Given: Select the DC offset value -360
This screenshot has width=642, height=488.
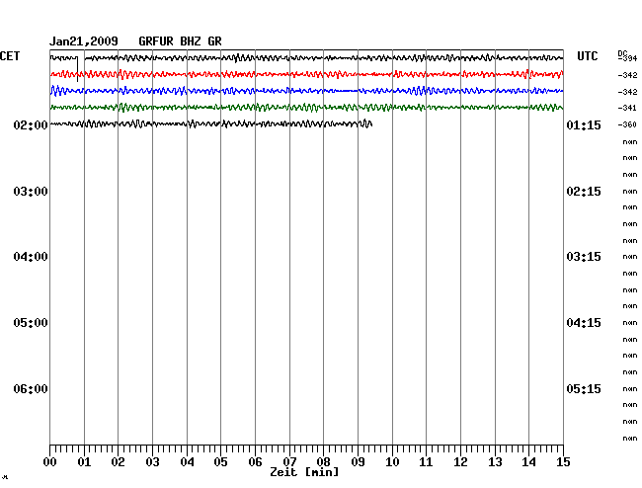Looking at the screenshot, I should click(627, 124).
